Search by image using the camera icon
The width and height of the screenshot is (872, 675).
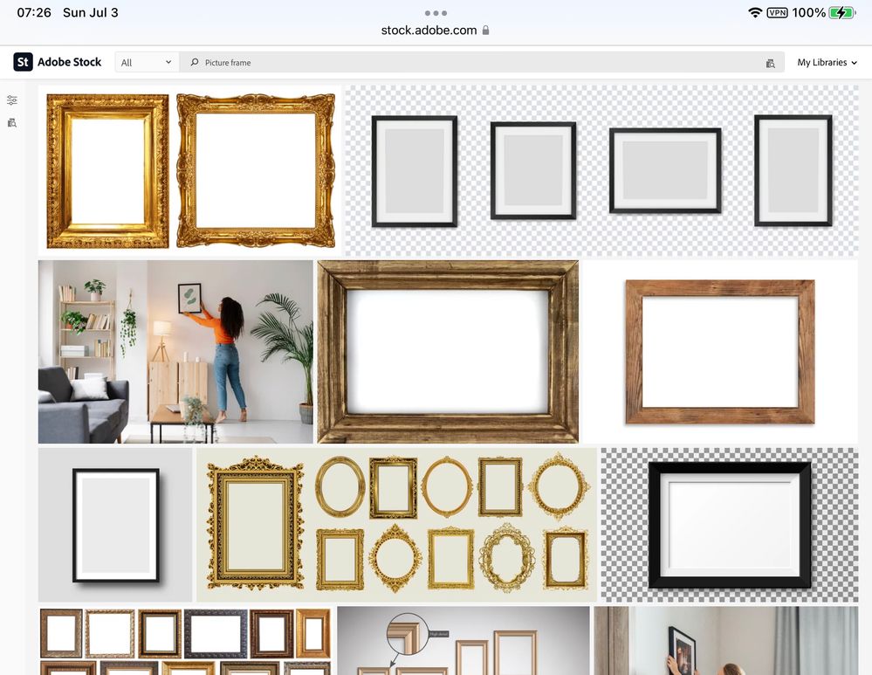769,62
